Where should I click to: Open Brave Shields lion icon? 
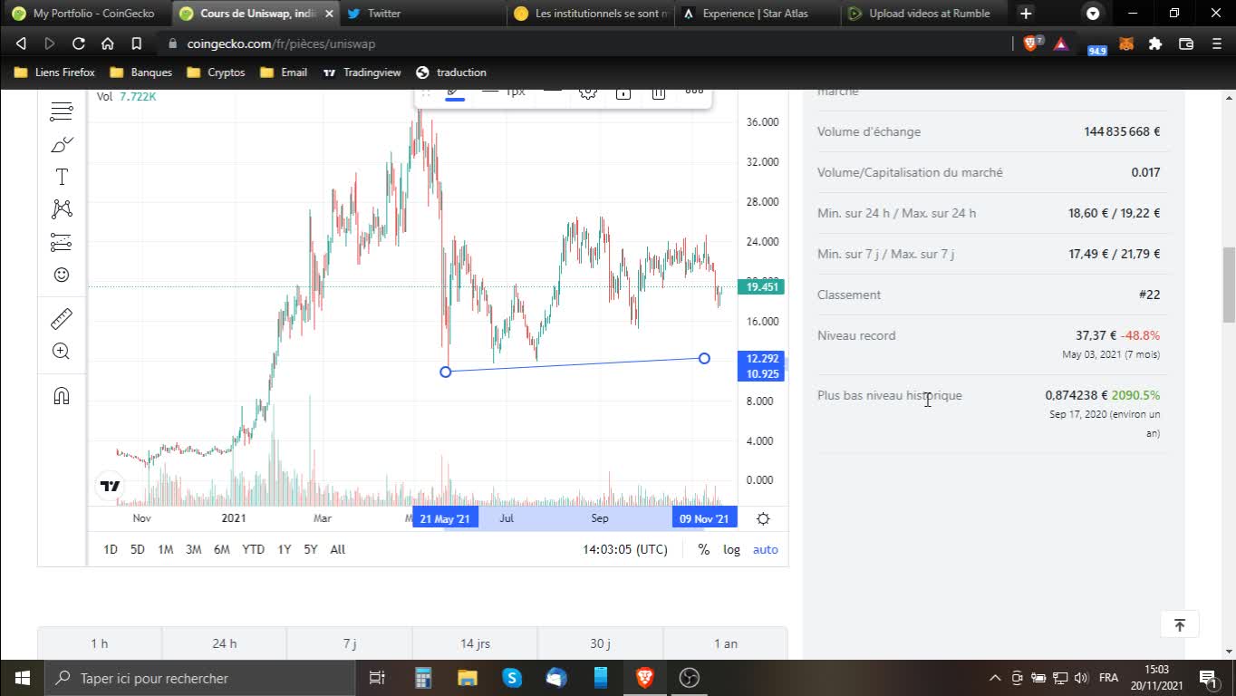click(x=1032, y=43)
